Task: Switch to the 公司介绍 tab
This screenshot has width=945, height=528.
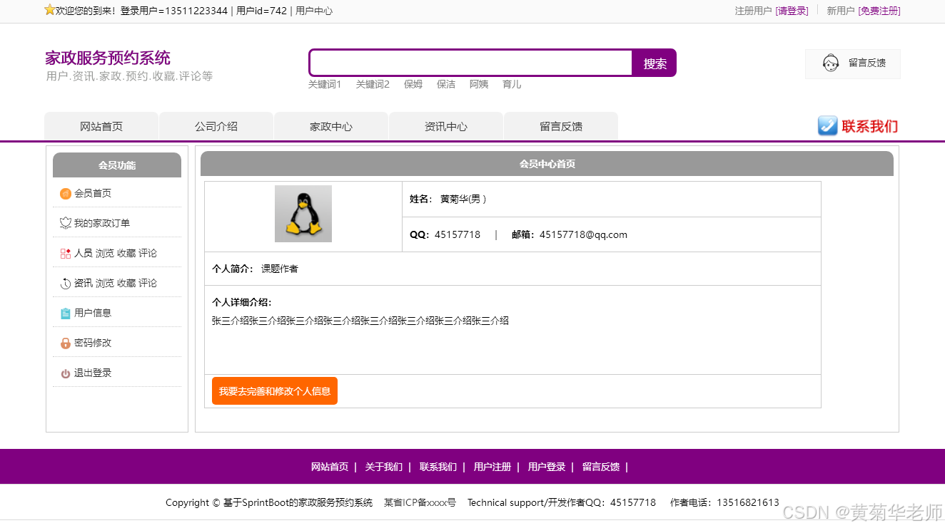Action: [216, 125]
